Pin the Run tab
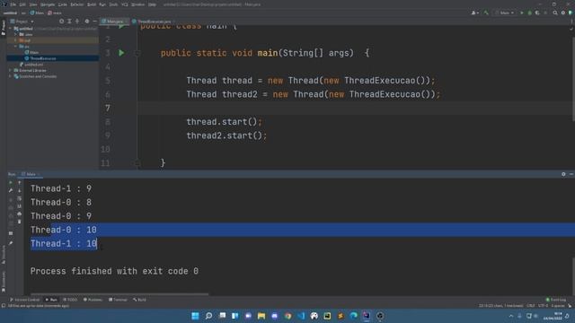 click(x=11, y=243)
